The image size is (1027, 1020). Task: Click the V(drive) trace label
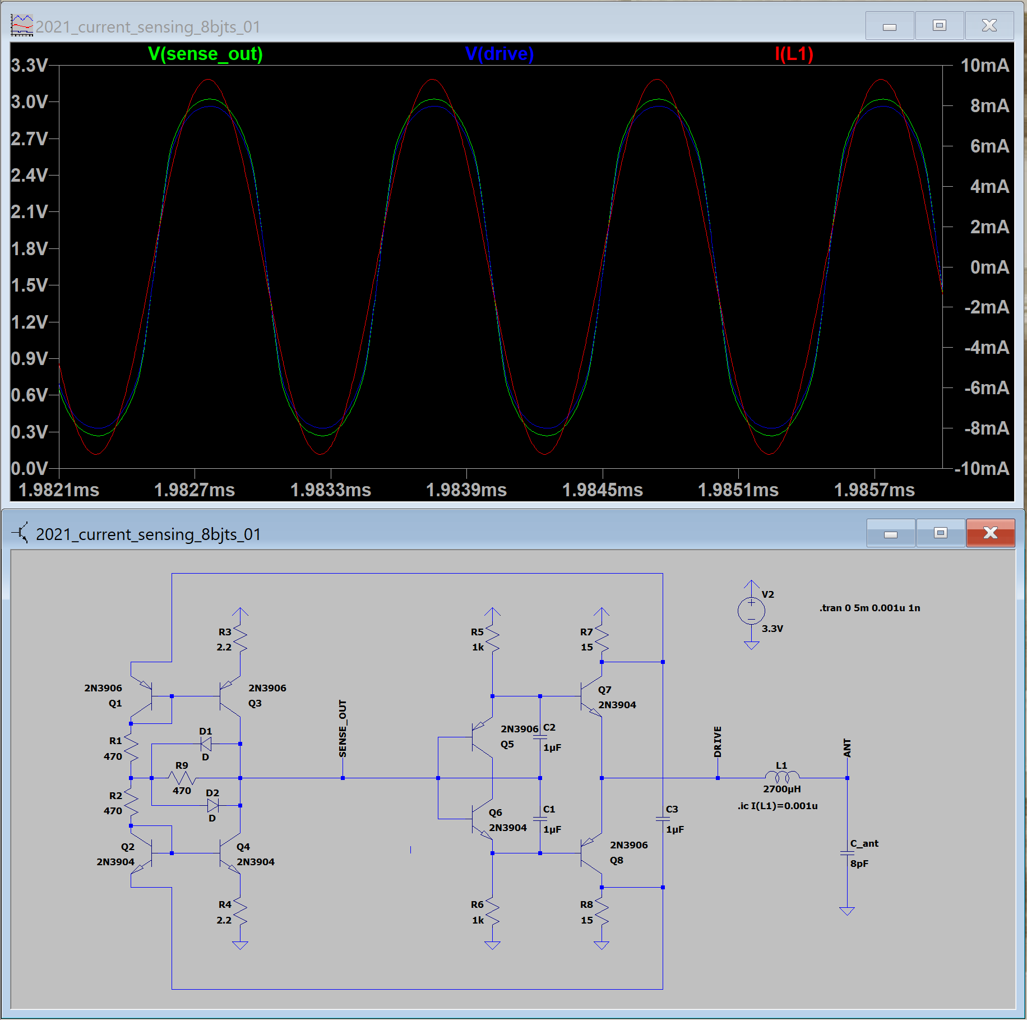tap(499, 54)
